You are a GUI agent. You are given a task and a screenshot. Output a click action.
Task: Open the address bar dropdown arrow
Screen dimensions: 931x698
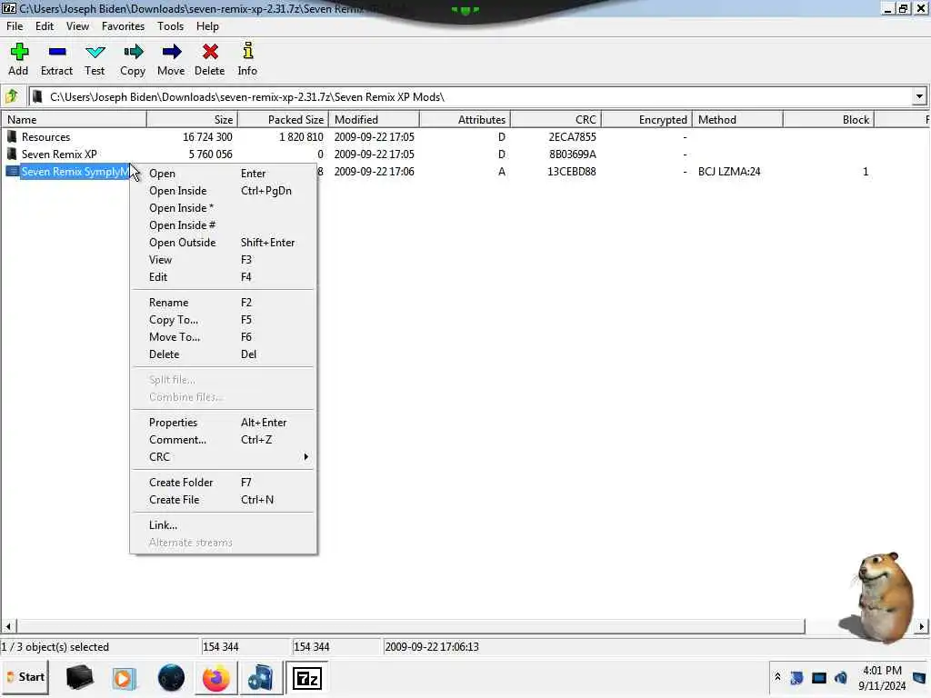click(919, 96)
